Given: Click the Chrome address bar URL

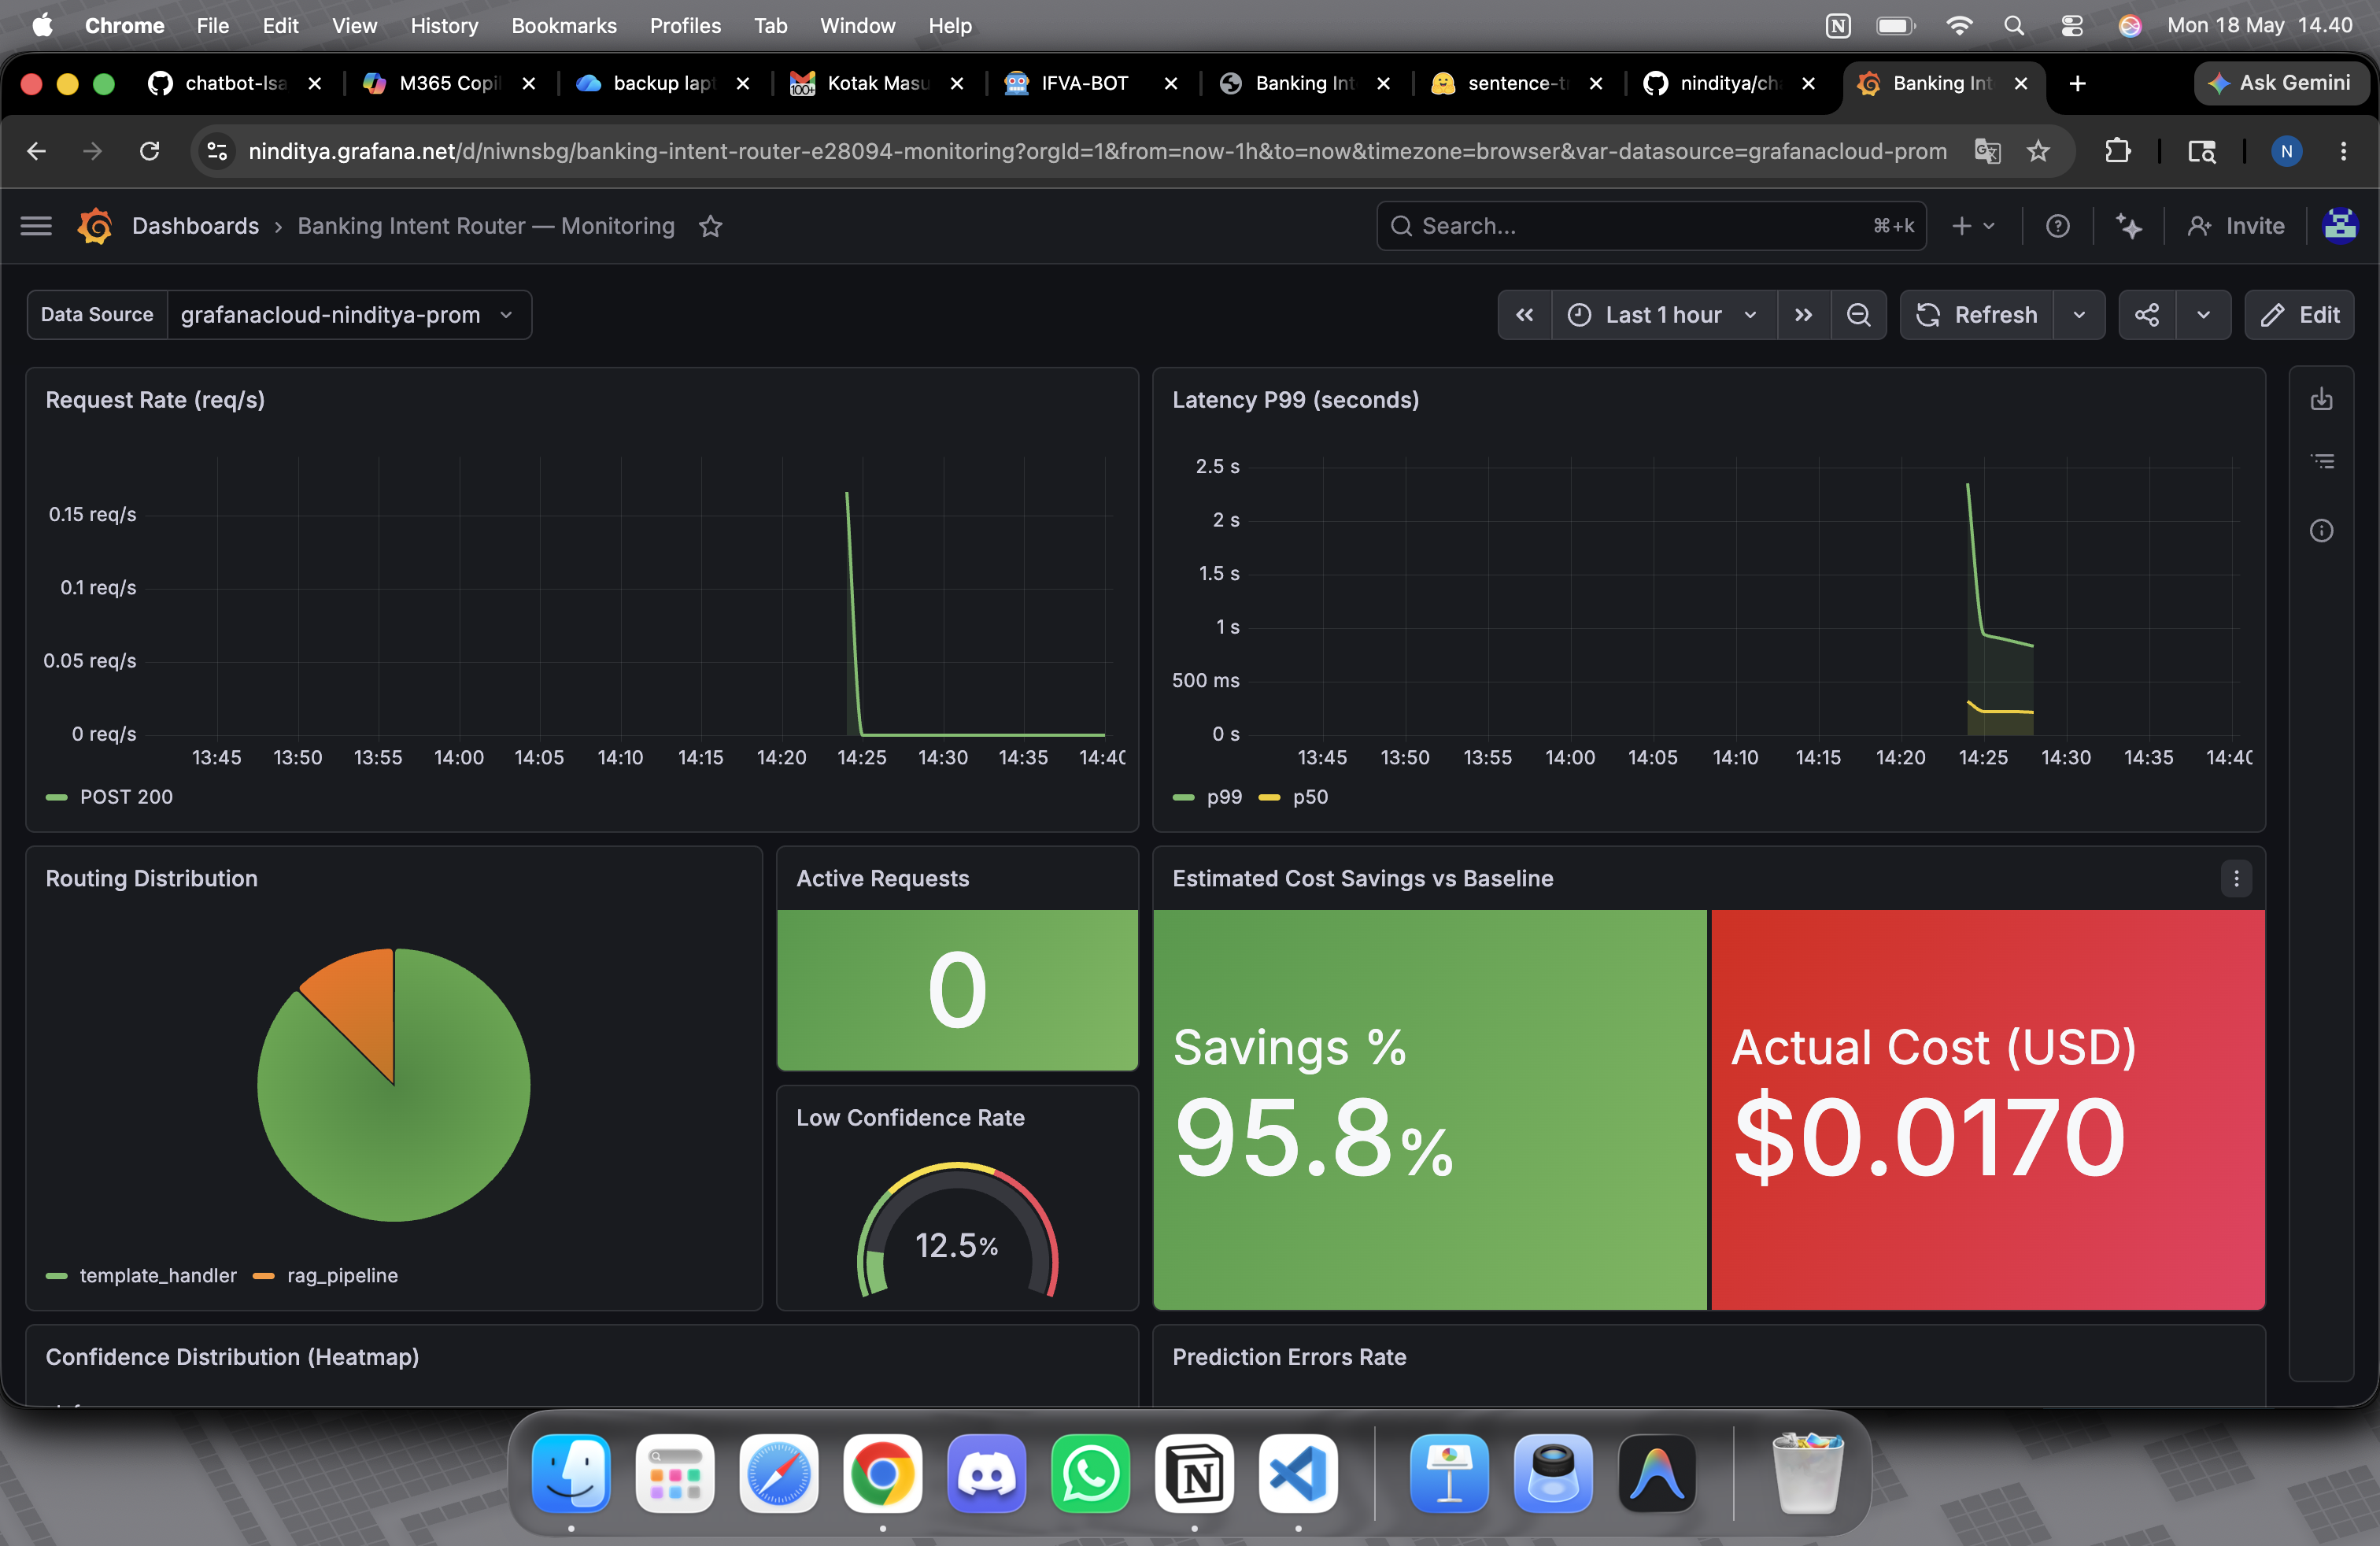Looking at the screenshot, I should point(1097,151).
